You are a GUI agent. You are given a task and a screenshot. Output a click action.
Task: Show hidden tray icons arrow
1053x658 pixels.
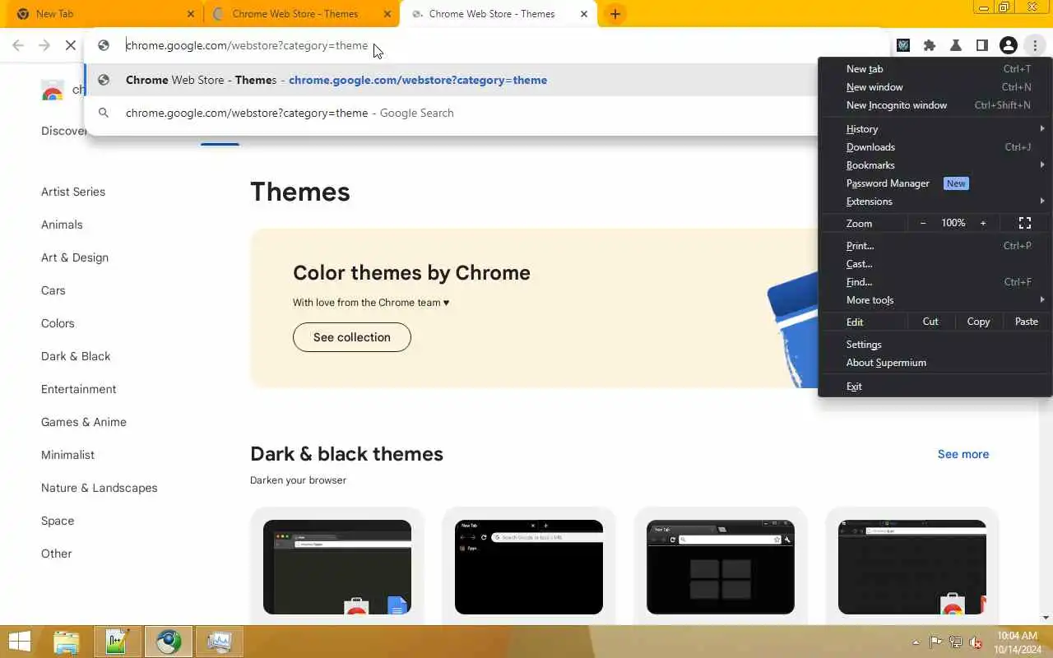point(916,642)
